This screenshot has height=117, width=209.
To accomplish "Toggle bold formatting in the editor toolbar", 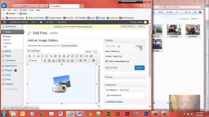I will click(x=30, y=56).
